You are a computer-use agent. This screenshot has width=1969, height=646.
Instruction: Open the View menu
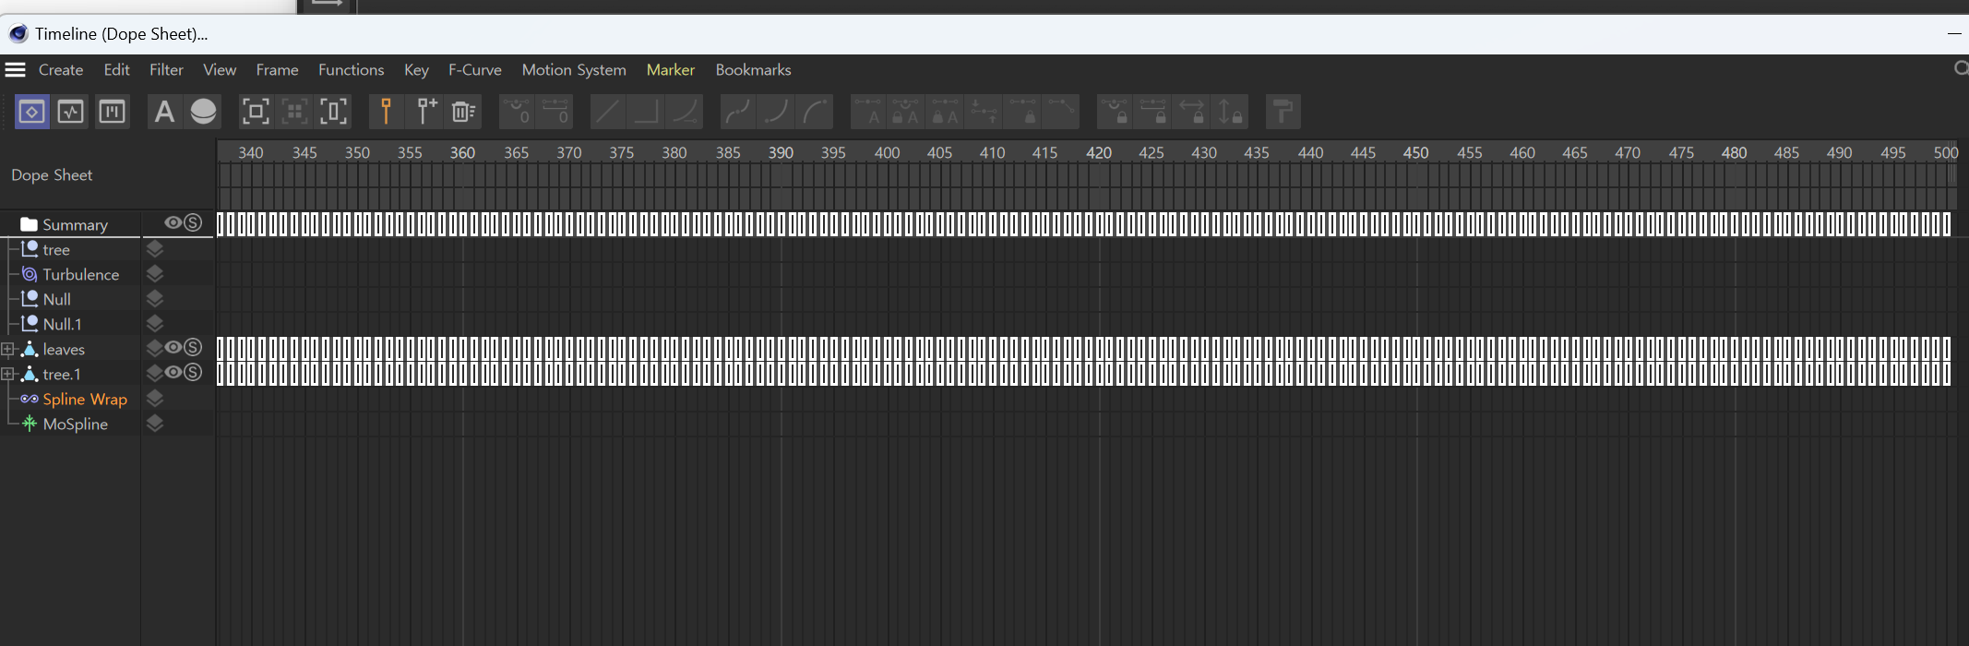(220, 70)
